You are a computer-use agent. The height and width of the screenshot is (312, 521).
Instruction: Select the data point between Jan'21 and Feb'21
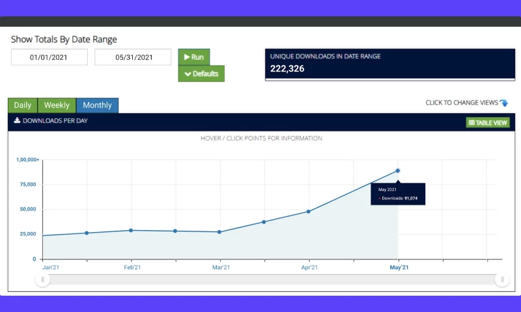87,233
